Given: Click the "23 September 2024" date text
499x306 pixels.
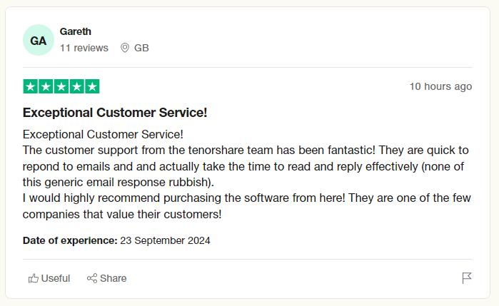Looking at the screenshot, I should 165,240.
